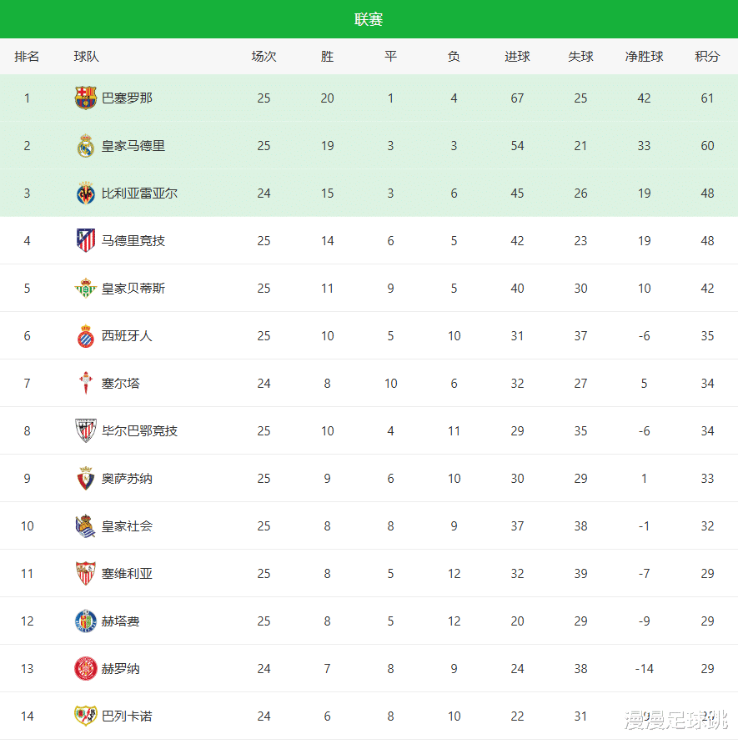The height and width of the screenshot is (744, 738).
Task: Click the Real Madrid club crest
Action: pos(86,146)
